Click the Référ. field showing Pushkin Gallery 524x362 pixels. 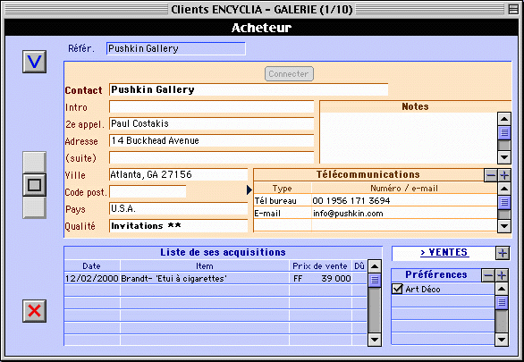(x=176, y=48)
